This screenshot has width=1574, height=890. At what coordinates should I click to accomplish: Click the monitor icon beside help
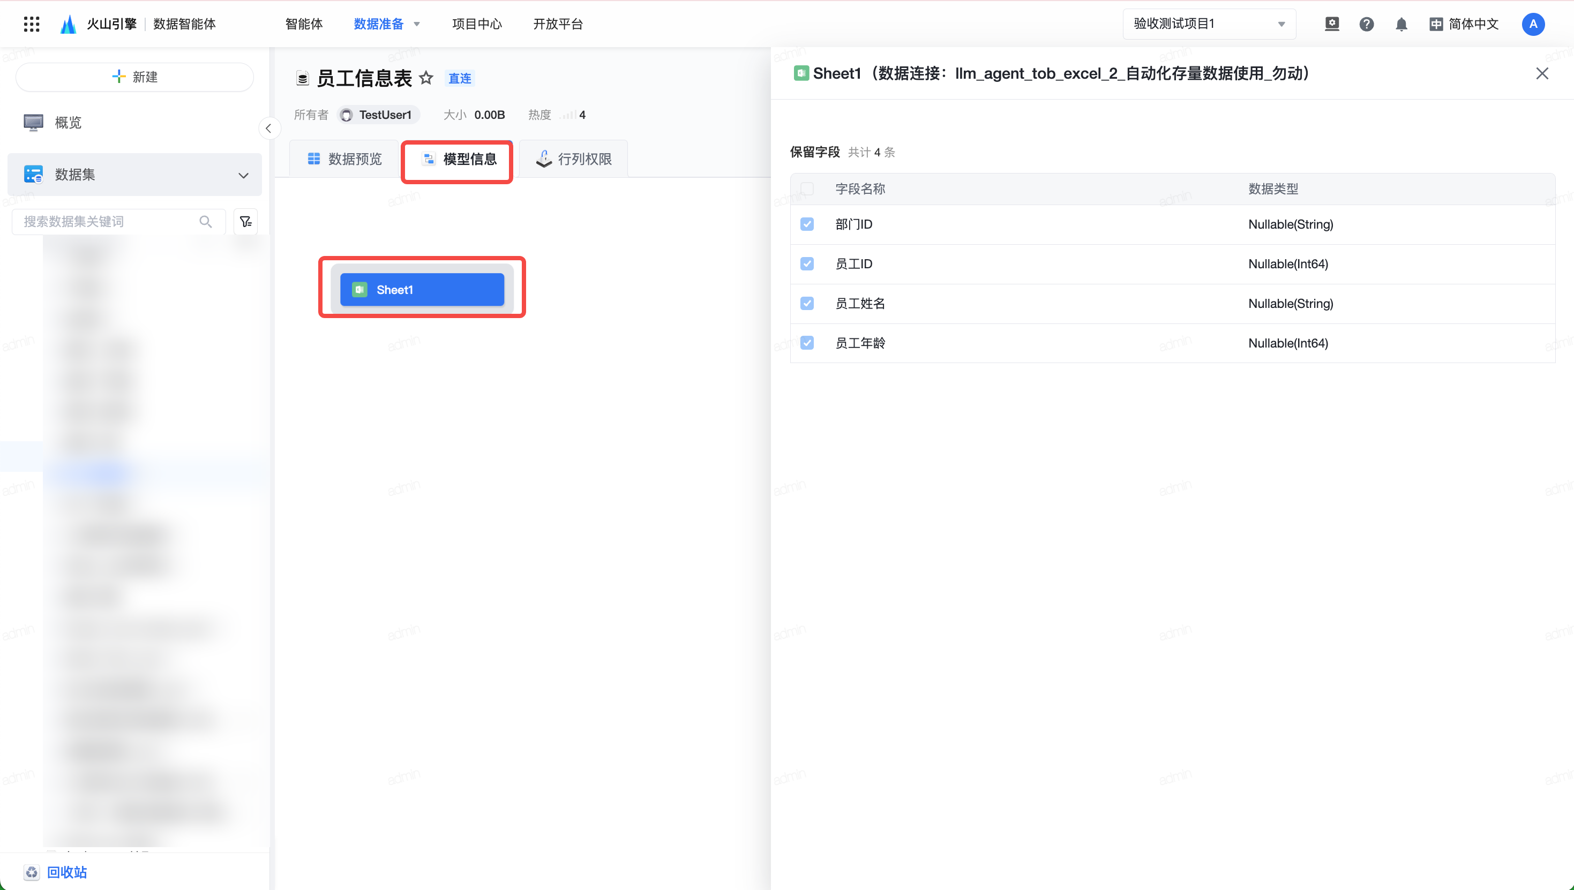1331,24
